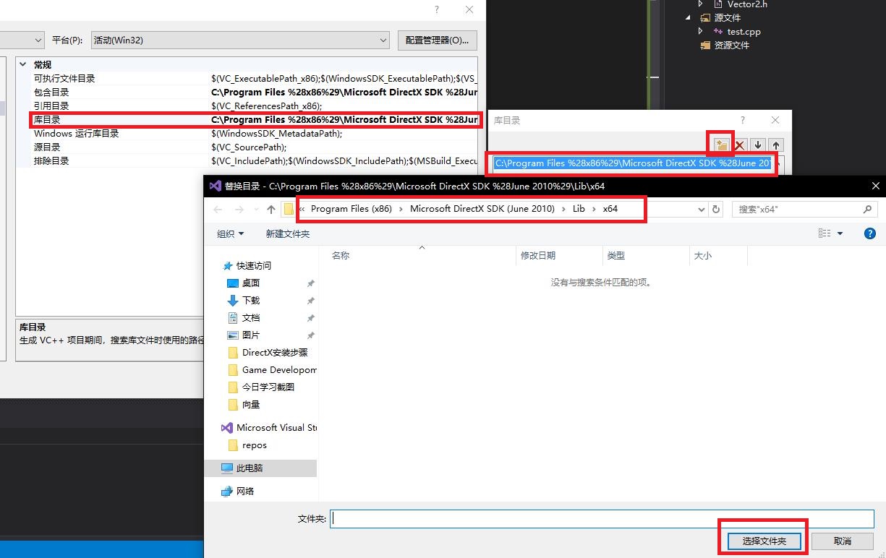Click the 文件夹 name input field
886x558 pixels.
coord(602,518)
